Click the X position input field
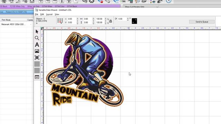221x124 pixels. tap(72, 19)
